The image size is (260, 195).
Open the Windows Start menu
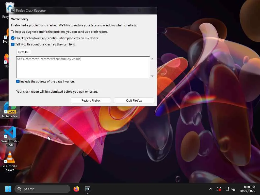click(8, 189)
